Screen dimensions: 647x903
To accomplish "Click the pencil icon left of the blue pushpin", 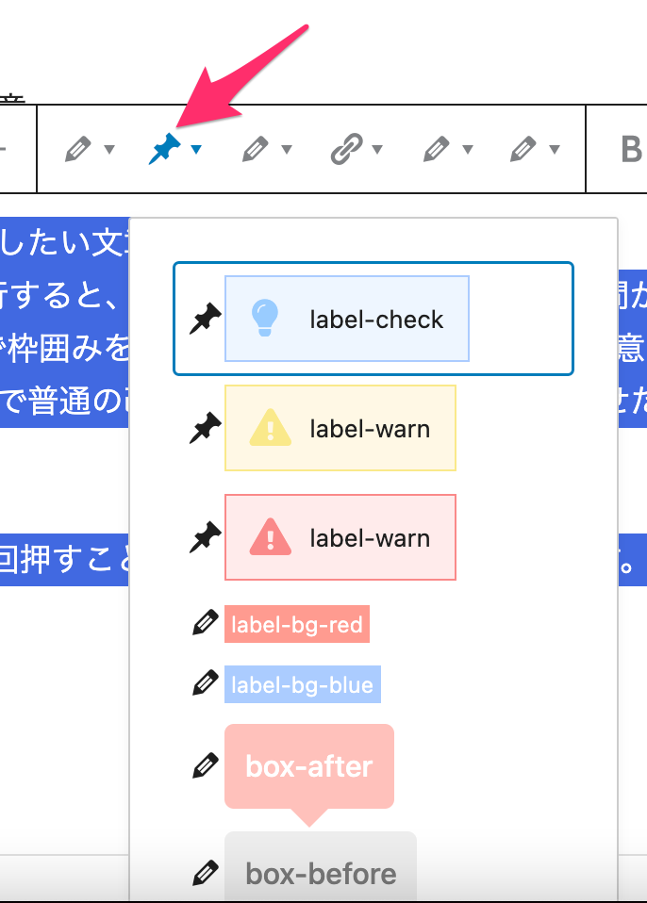I will pyautogui.click(x=79, y=149).
